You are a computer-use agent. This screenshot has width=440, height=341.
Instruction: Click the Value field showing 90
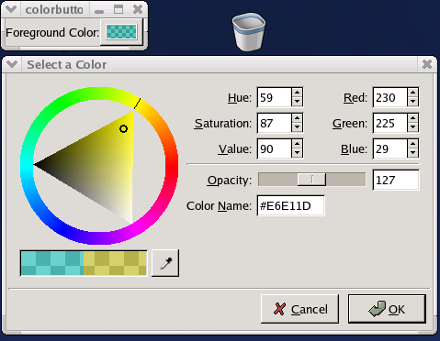coord(275,148)
